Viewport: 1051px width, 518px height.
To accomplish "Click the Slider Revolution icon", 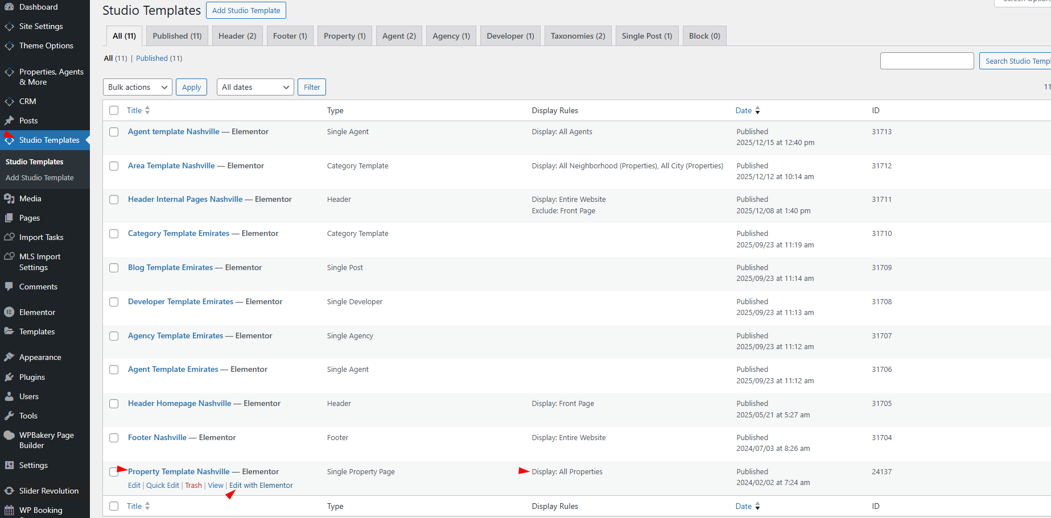I will click(9, 491).
